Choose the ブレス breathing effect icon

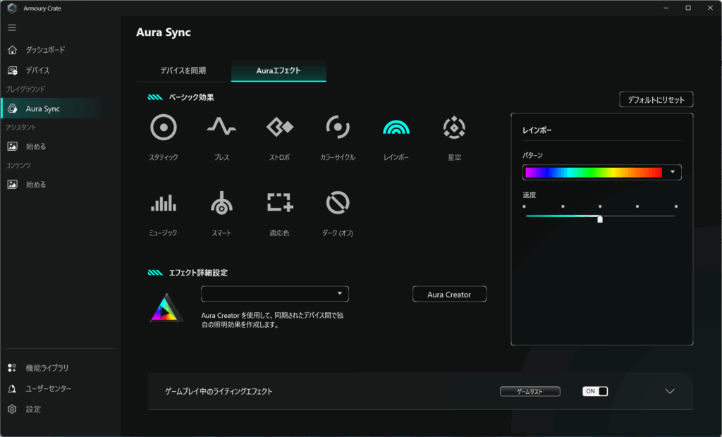pyautogui.click(x=221, y=127)
